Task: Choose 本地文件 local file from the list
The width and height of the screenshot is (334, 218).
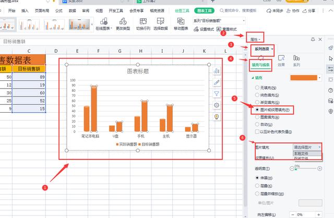Action: pyautogui.click(x=307, y=153)
